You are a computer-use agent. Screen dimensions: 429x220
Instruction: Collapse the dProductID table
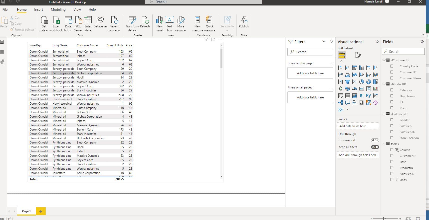tap(384, 84)
